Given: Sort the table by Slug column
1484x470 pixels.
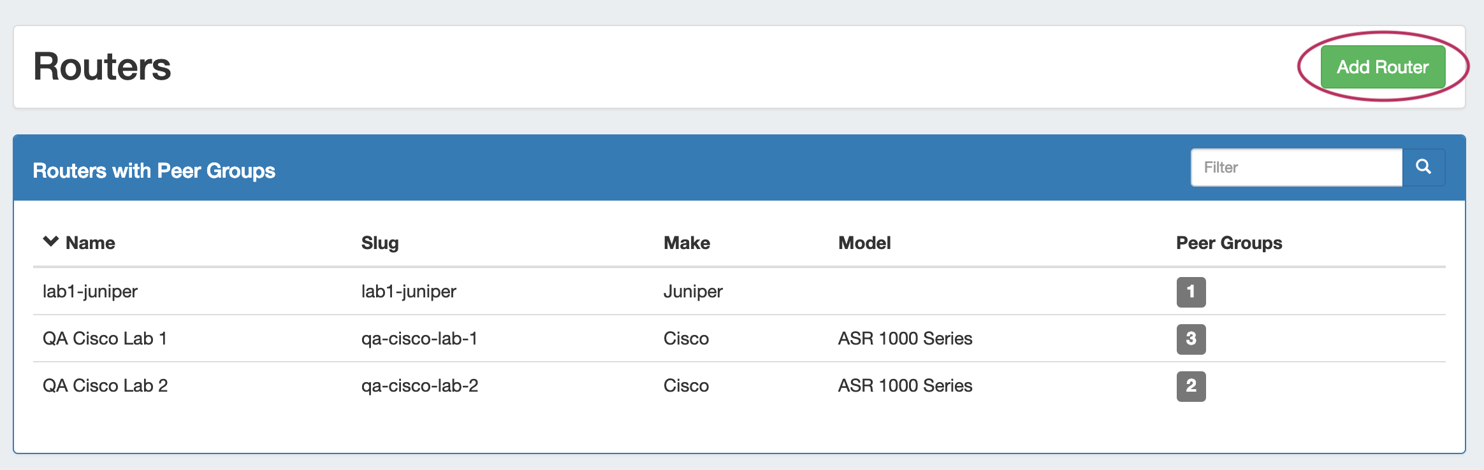Looking at the screenshot, I should 379,243.
